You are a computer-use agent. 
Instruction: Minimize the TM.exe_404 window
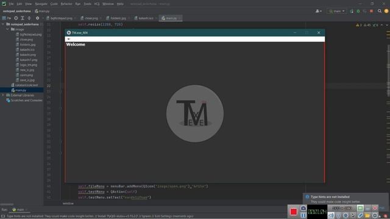coord(295,32)
